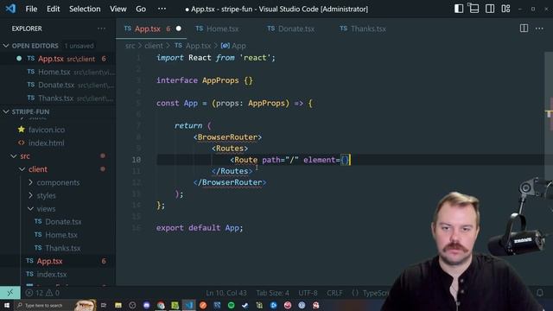The width and height of the screenshot is (553, 311).
Task: Open Customize Layout icon
Action: point(505,9)
